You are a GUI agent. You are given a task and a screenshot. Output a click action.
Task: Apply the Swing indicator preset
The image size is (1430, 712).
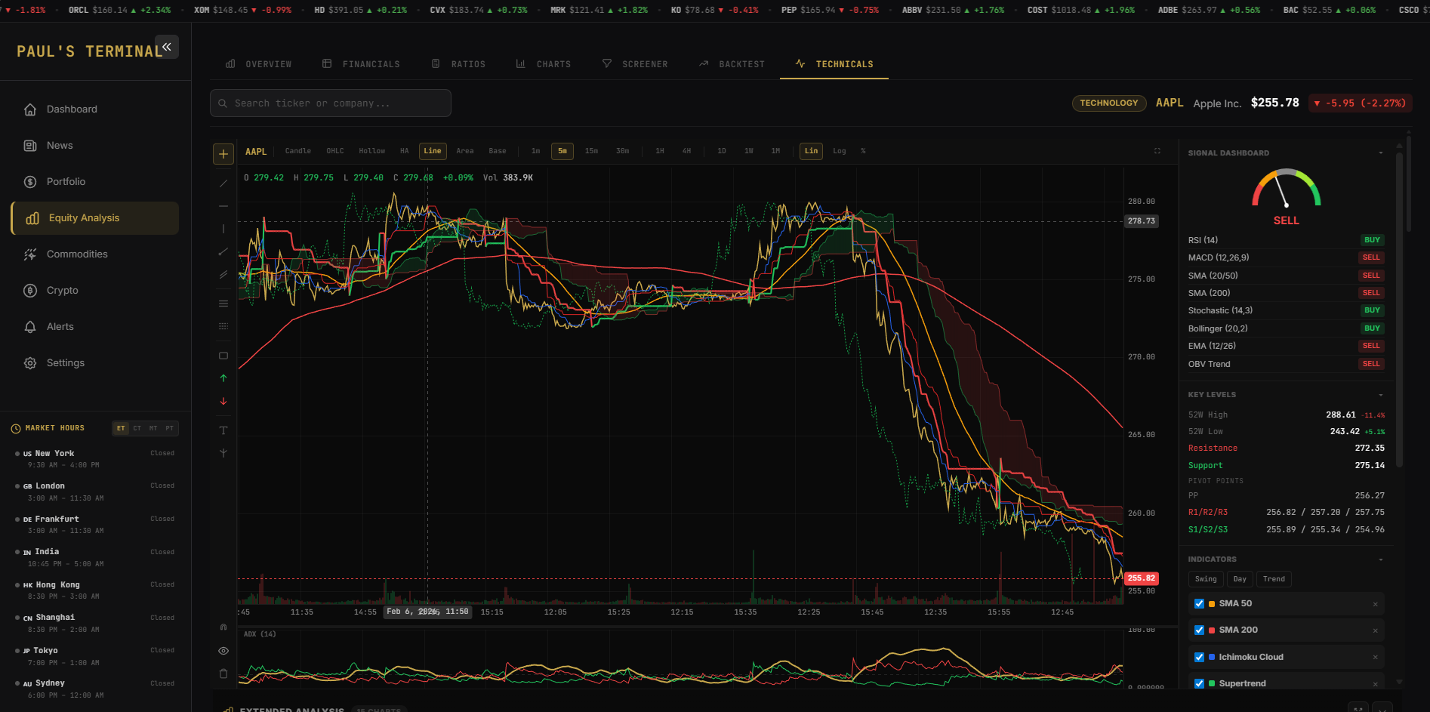1206,579
